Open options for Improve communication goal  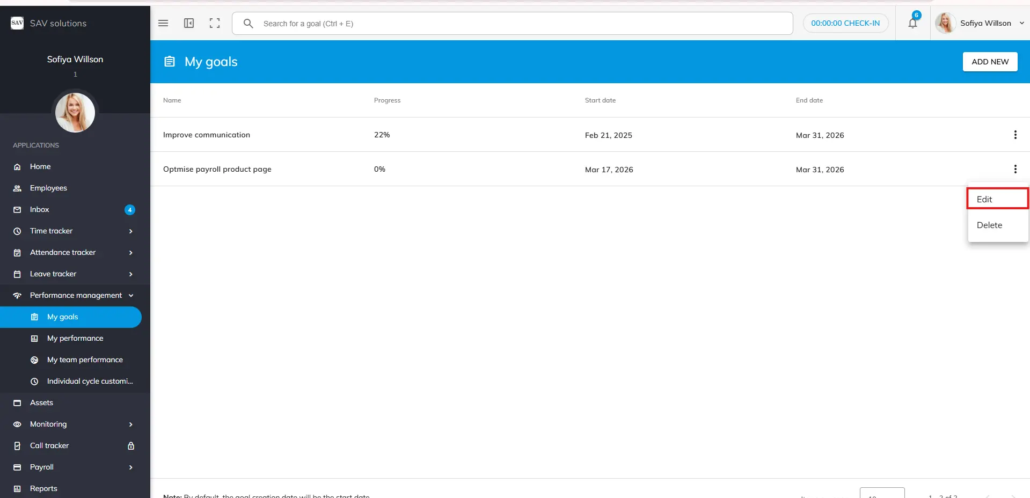[x=1015, y=135]
